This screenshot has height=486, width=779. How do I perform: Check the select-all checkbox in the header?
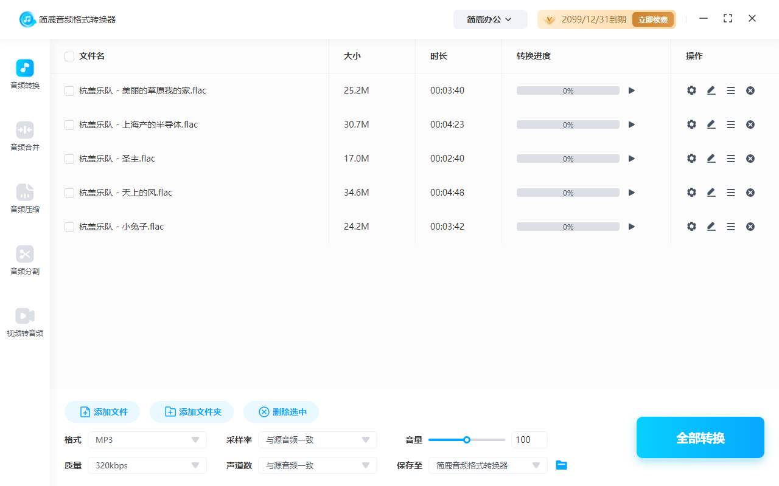(x=69, y=56)
